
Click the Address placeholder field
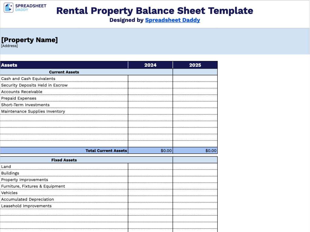(9, 46)
